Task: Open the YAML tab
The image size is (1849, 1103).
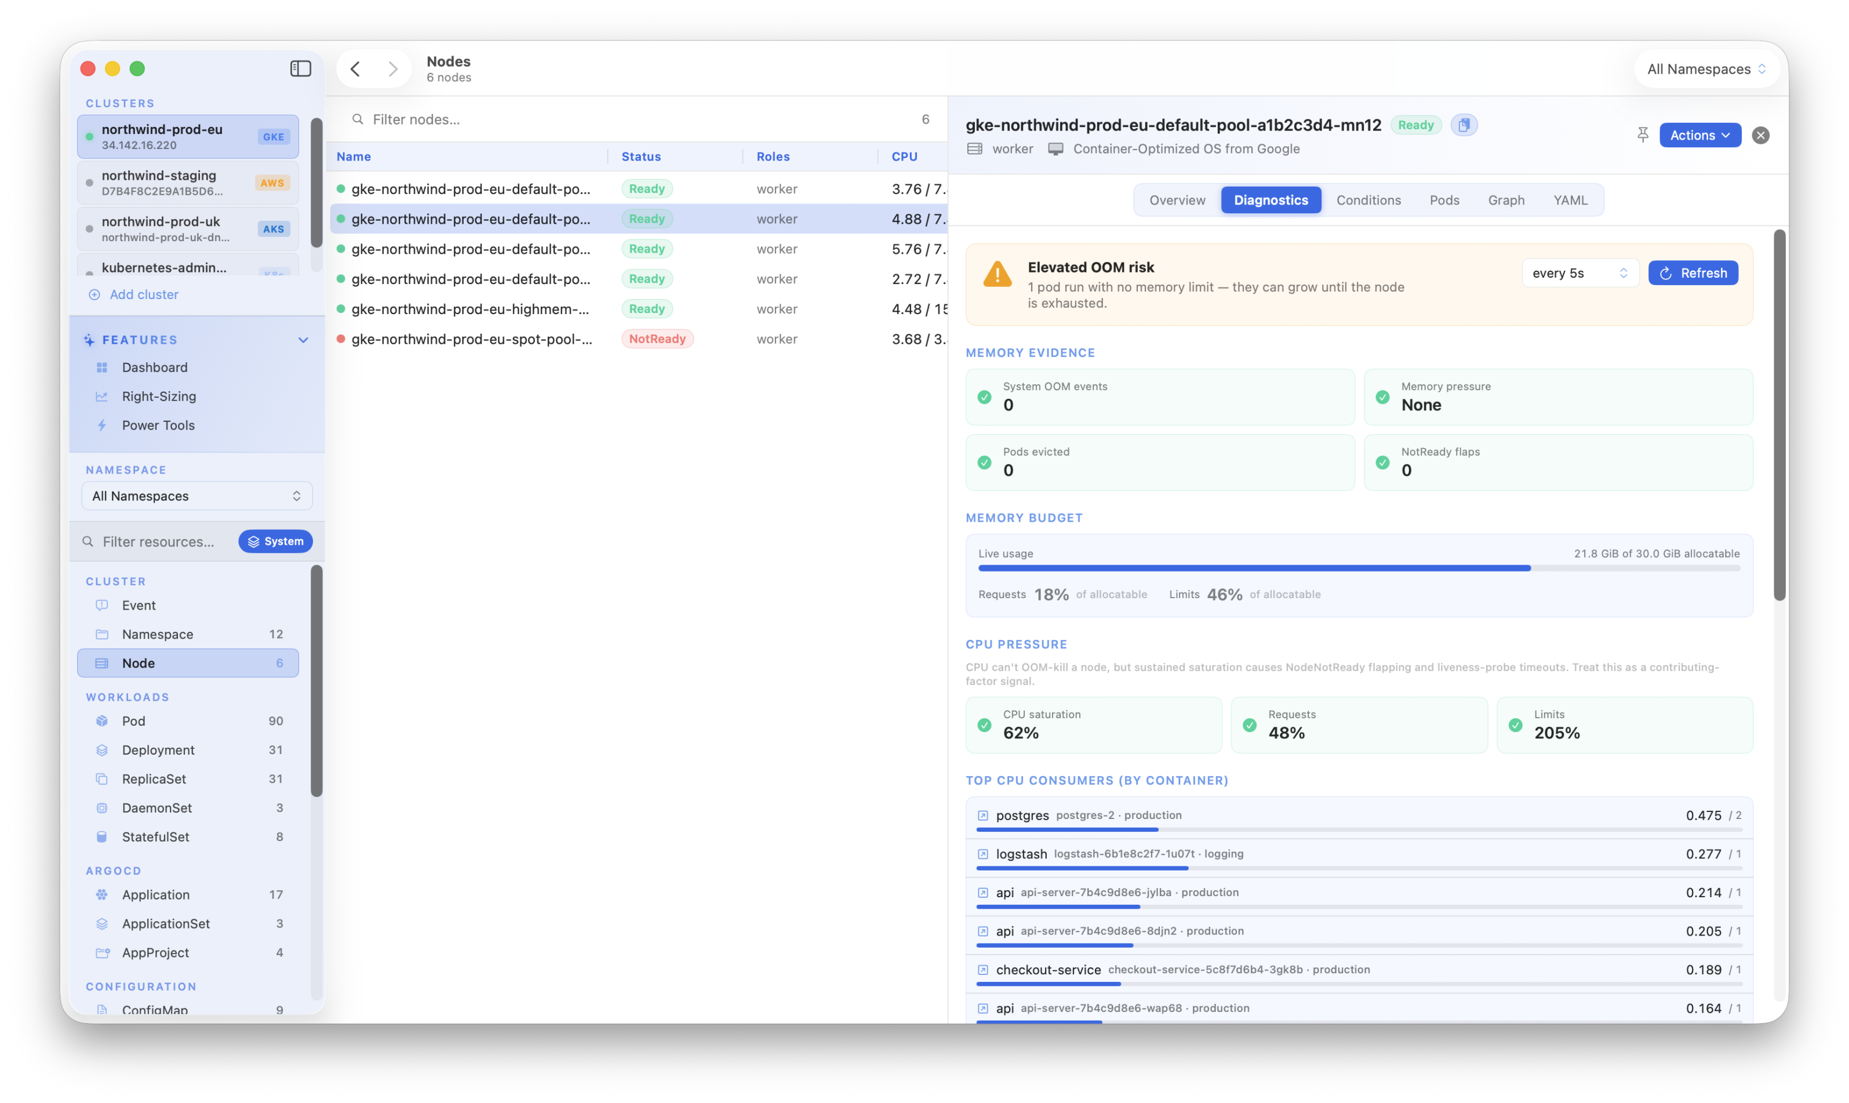Action: [1570, 200]
